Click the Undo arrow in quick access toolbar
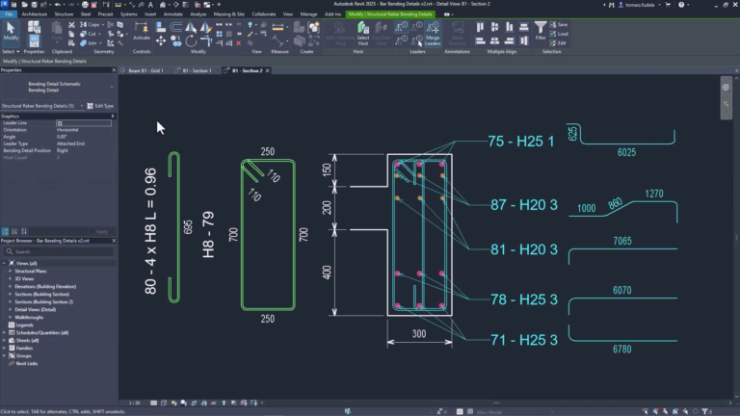740x416 pixels. point(57,4)
